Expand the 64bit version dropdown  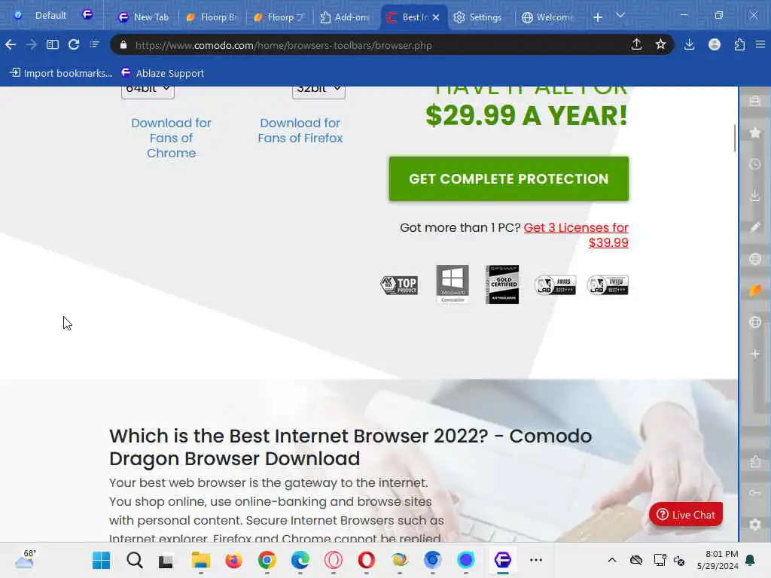coord(148,90)
